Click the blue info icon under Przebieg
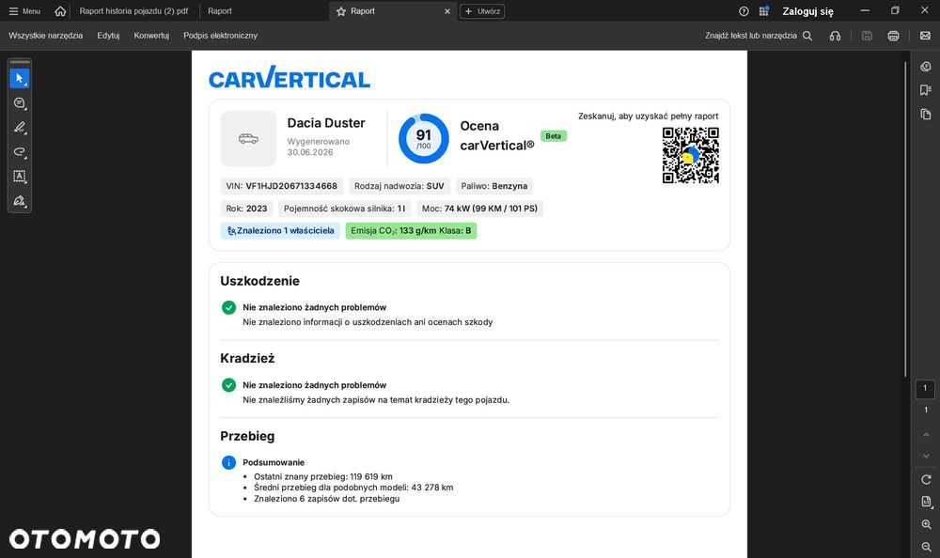 (x=228, y=463)
